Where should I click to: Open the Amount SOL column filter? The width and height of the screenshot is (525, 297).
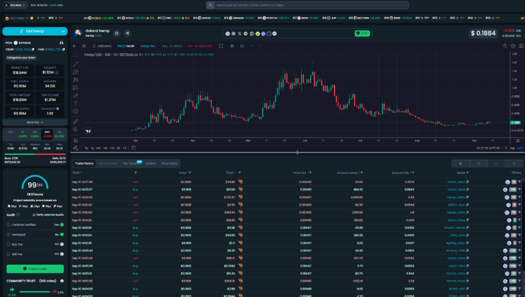tap(413, 173)
